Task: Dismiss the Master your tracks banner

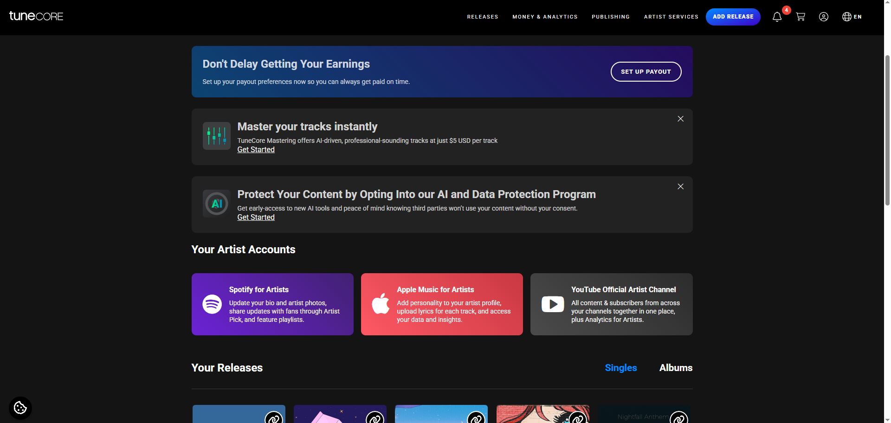Action: pos(681,119)
